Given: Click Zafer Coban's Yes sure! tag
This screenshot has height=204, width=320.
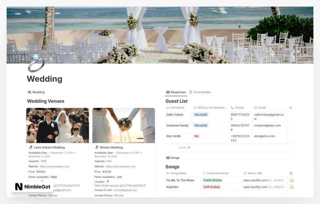Looking at the screenshot, I should (x=201, y=115).
